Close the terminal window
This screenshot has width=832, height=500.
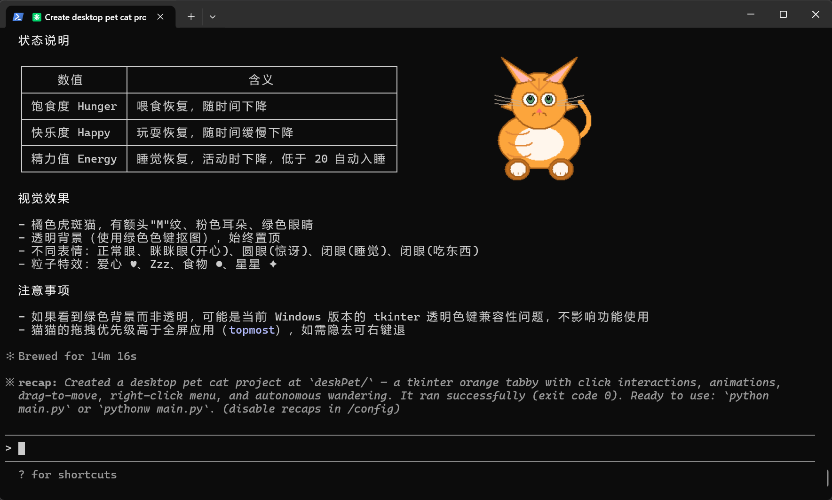816,15
